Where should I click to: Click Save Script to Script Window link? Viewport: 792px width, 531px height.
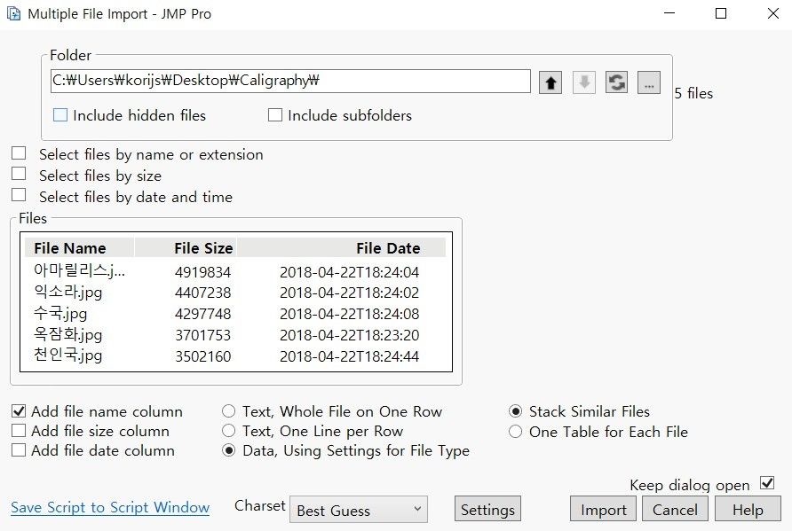[x=110, y=508]
